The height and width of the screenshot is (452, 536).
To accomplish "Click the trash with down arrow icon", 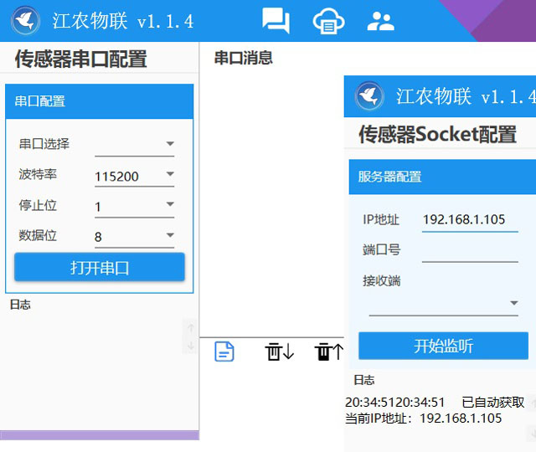I will click(279, 352).
